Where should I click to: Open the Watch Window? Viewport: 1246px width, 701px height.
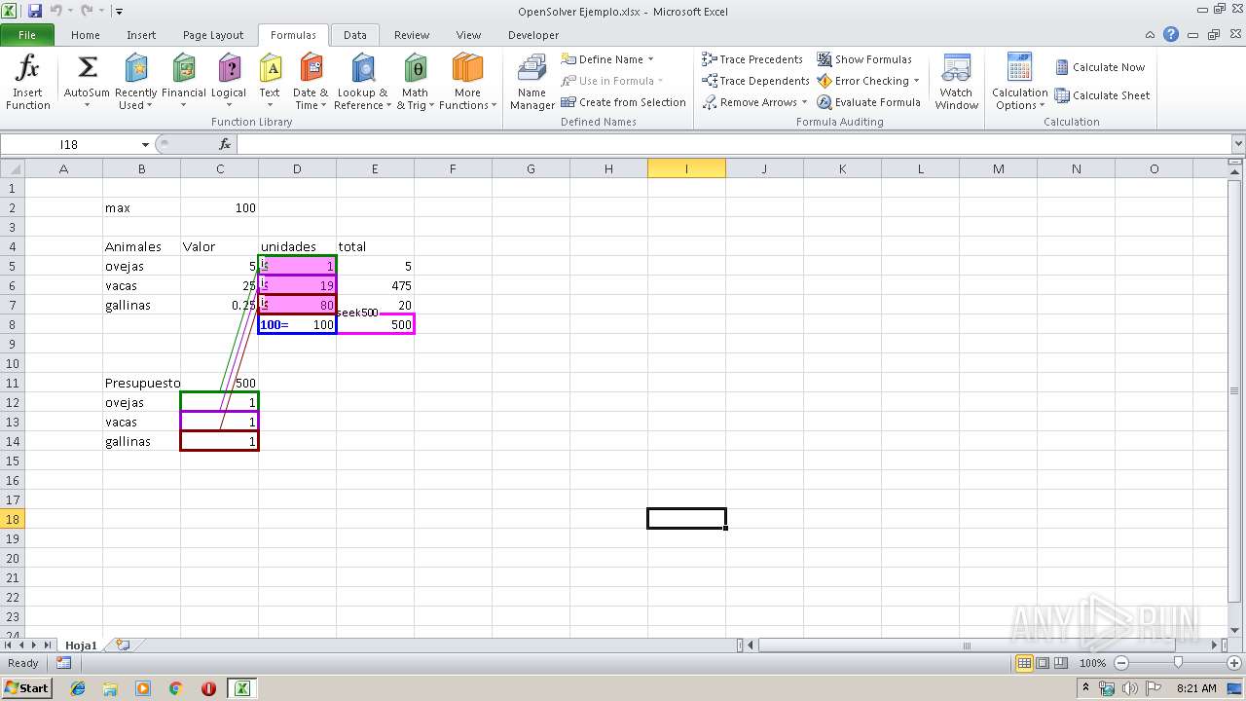pos(957,82)
